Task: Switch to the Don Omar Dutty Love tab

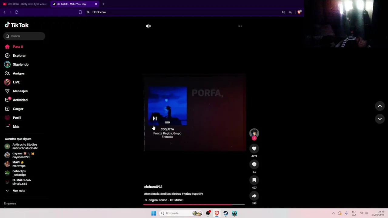Action: tap(25, 4)
